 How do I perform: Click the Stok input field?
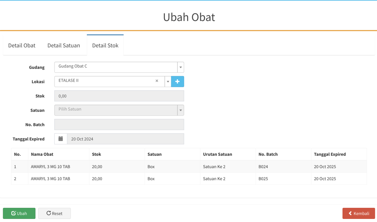pos(119,96)
